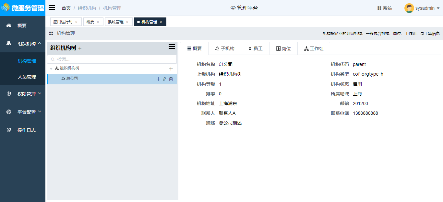Switch to the 子机构 tab

[x=224, y=48]
